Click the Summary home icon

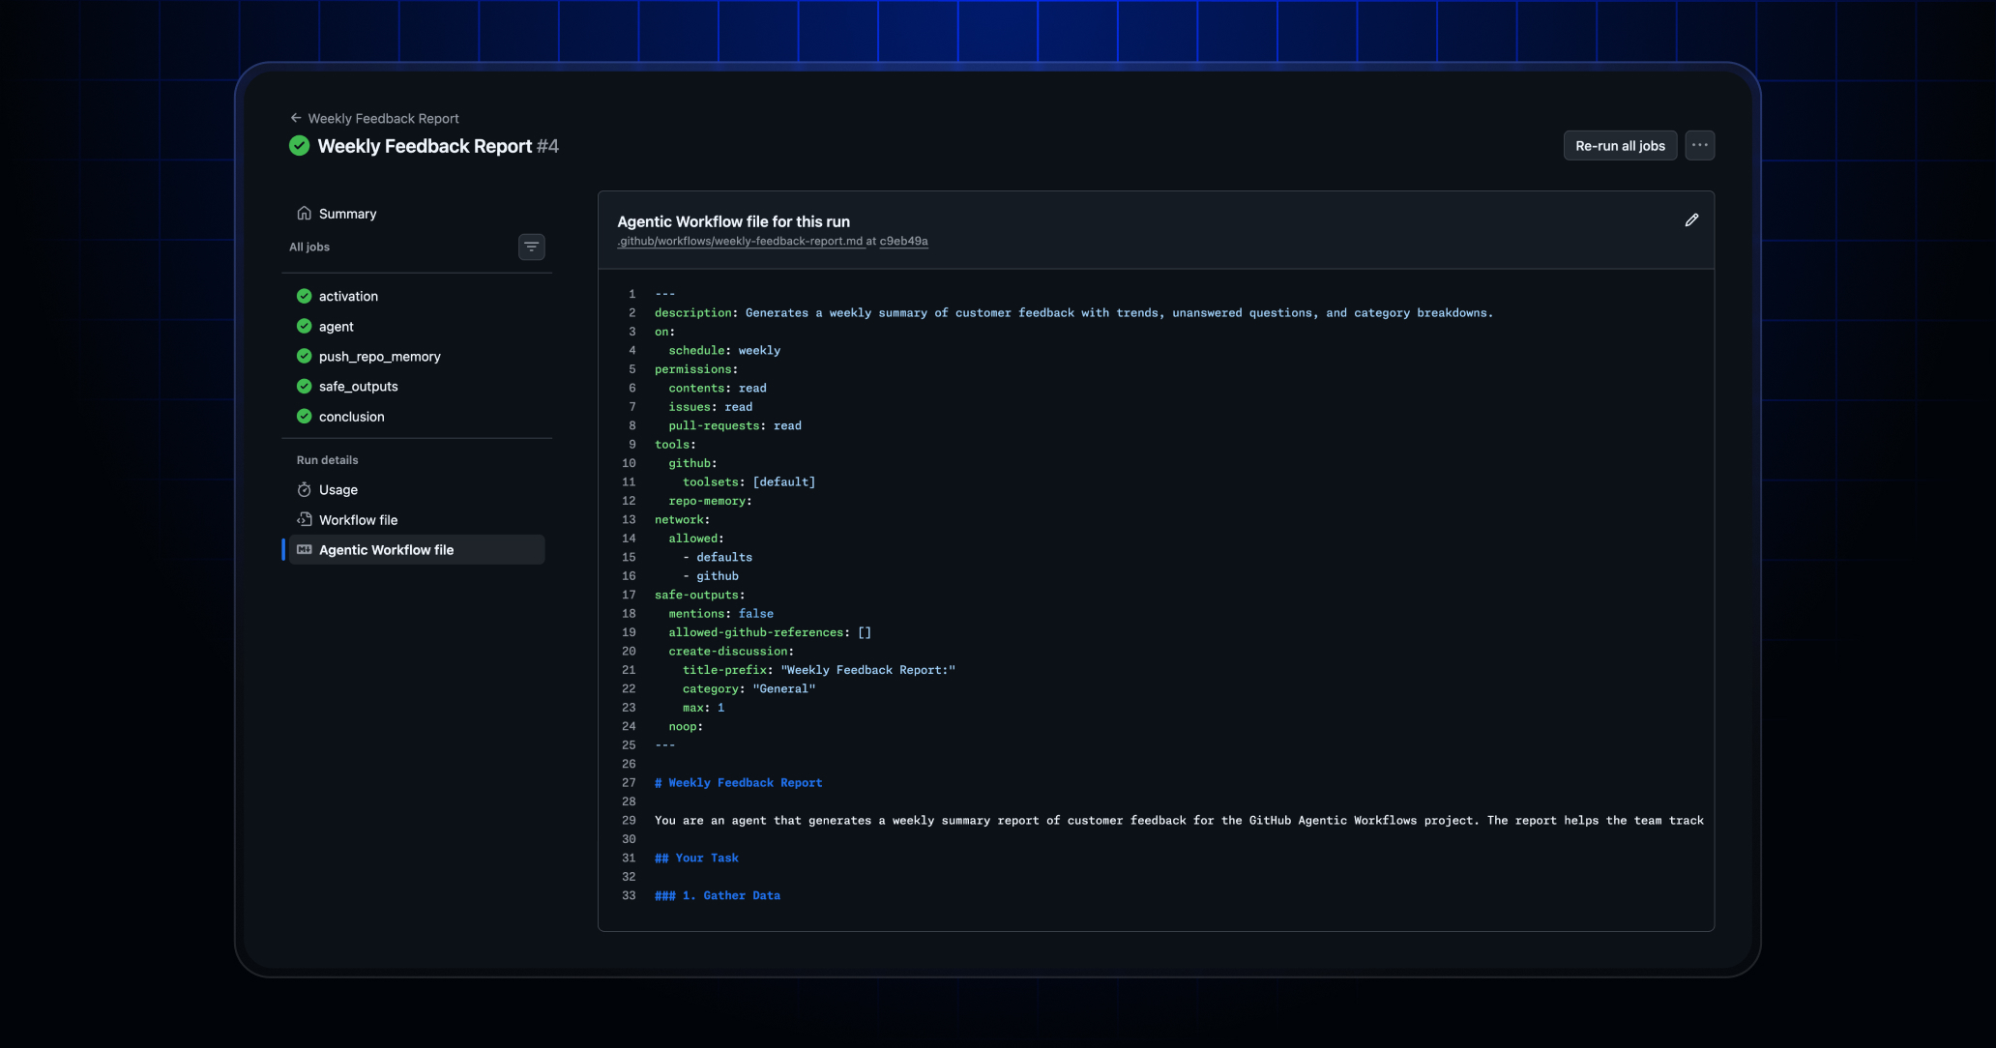click(304, 213)
